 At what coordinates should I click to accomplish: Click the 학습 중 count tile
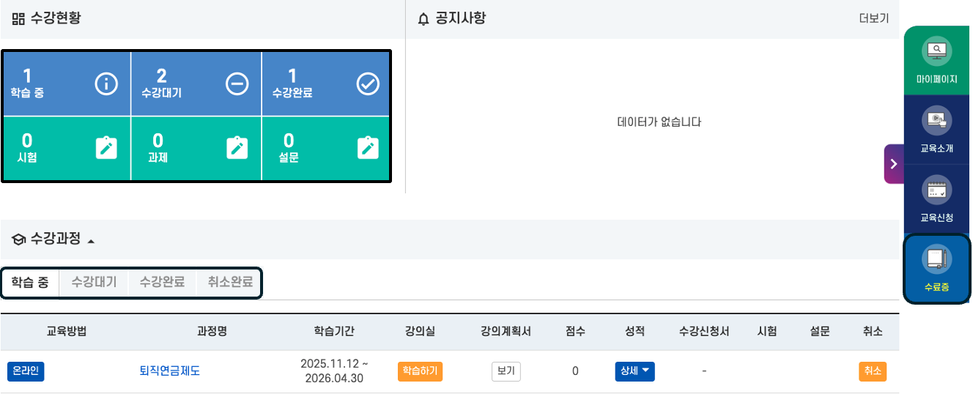[x=67, y=84]
